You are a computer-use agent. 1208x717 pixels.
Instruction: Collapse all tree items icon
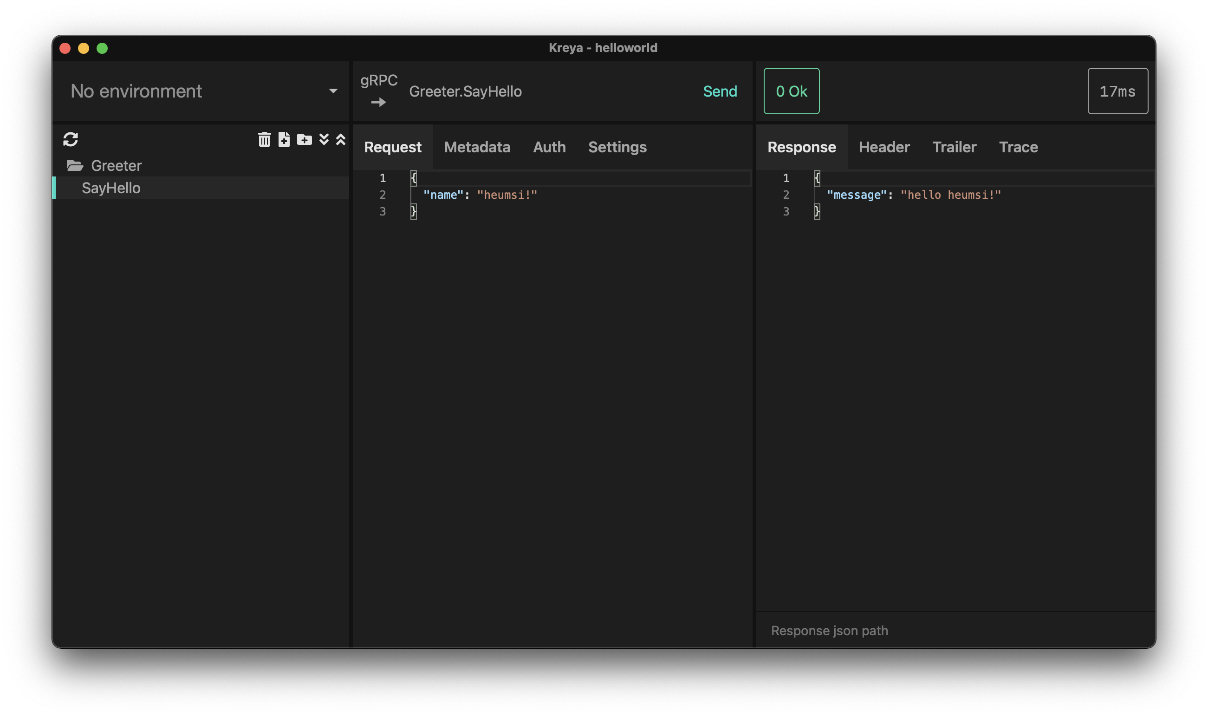tap(340, 140)
